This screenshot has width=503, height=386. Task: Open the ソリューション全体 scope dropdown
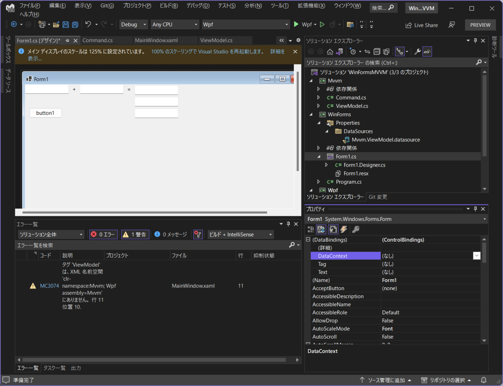(51, 234)
